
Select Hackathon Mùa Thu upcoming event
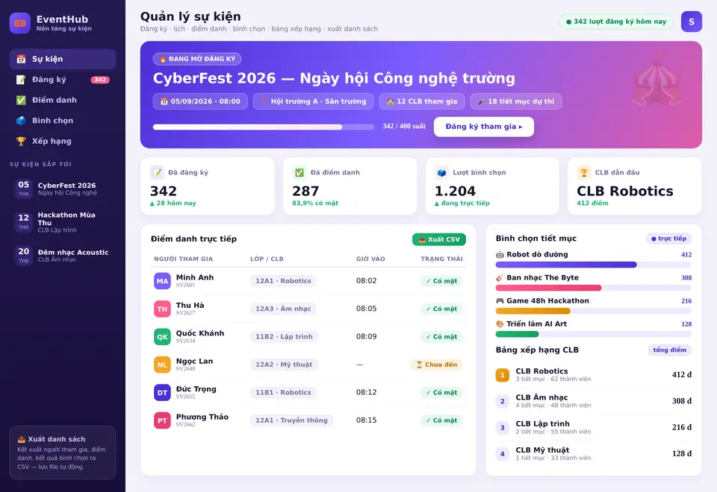point(63,222)
